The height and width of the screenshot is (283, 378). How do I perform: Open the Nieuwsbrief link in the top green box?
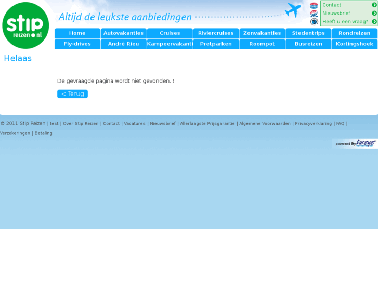(336, 14)
